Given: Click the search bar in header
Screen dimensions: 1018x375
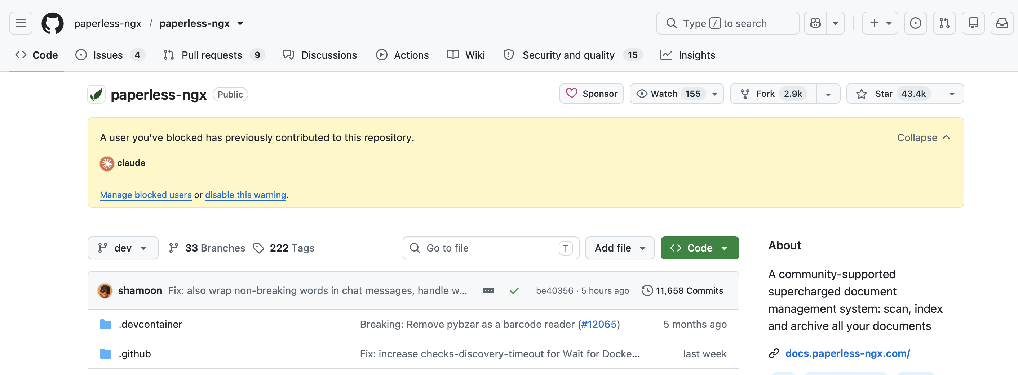Looking at the screenshot, I should coord(727,23).
